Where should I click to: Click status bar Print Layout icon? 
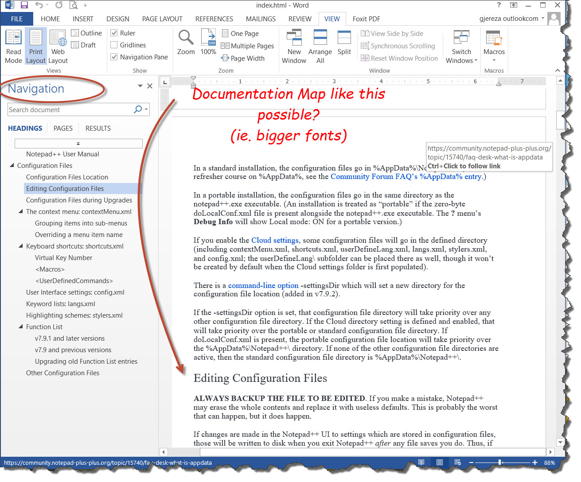point(439,462)
